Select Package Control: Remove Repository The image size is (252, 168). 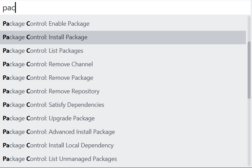(51, 92)
